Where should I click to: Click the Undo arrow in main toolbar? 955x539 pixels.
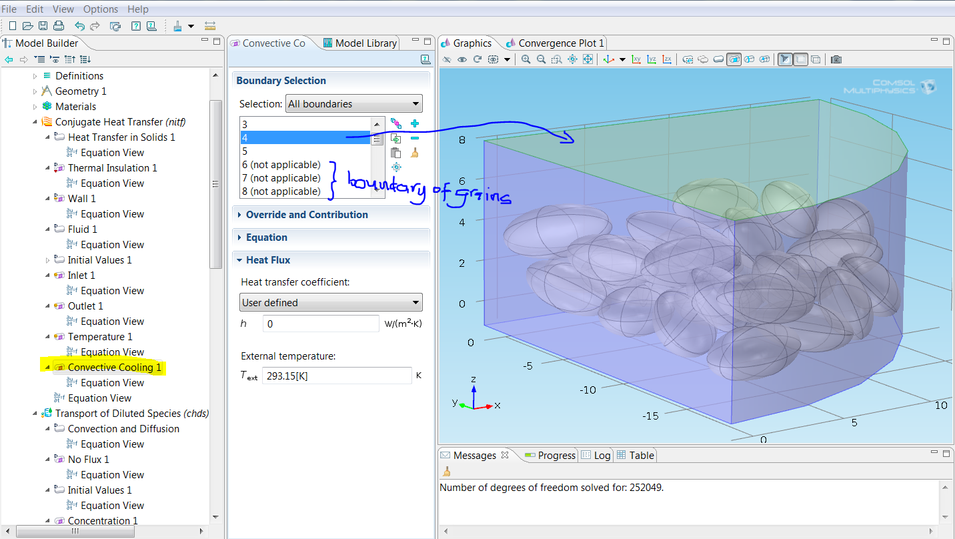[x=79, y=26]
